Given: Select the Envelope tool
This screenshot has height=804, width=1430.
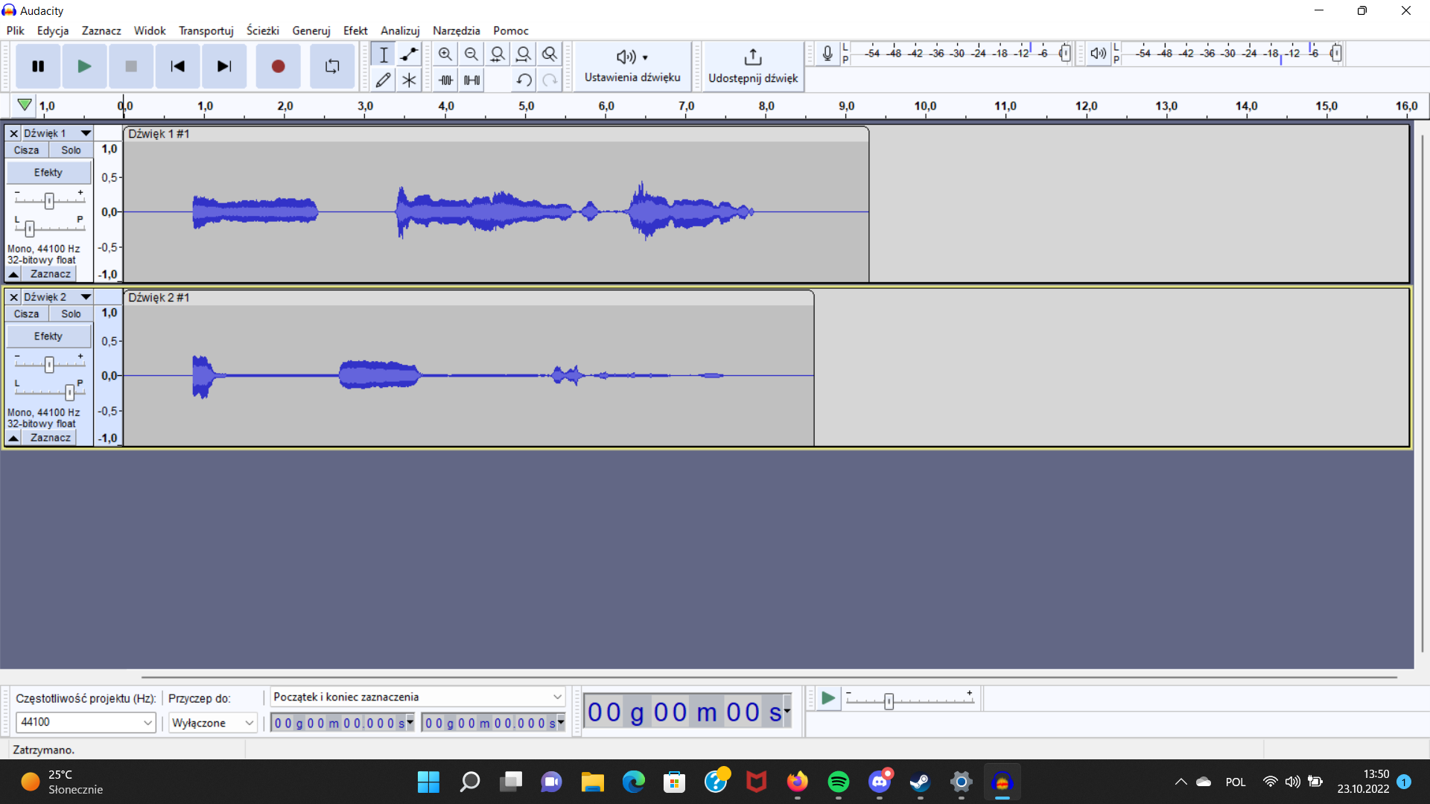Looking at the screenshot, I should click(409, 54).
